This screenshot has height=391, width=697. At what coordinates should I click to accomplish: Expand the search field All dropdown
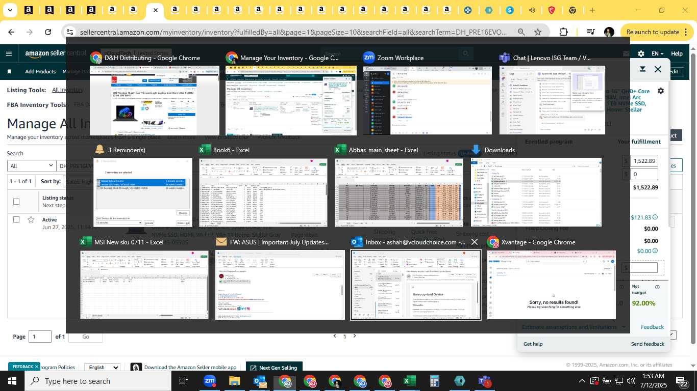click(32, 166)
